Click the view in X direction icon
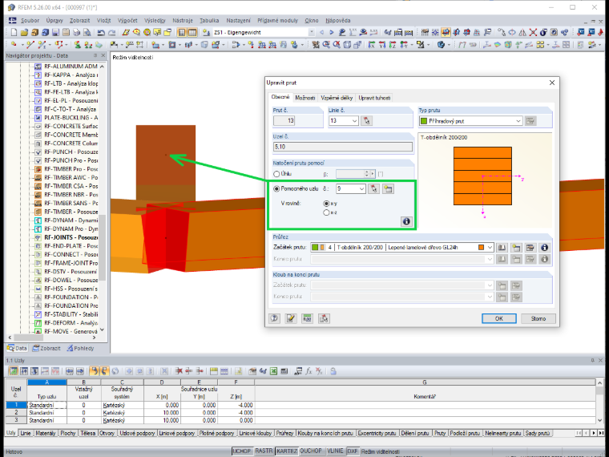The height and width of the screenshot is (457, 609). pos(371,45)
